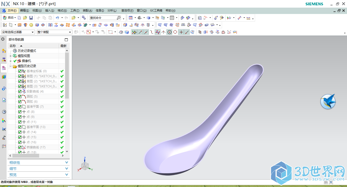Click the navigator horizontal scrollbar right arrow
Viewport: 347px width, 187px height.
click(x=63, y=155)
